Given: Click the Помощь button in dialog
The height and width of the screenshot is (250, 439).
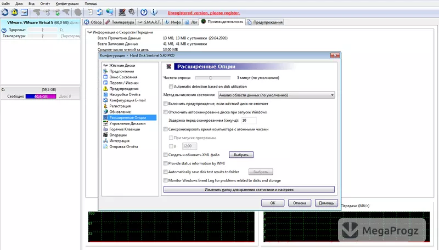Looking at the screenshot, I should pos(327,203).
